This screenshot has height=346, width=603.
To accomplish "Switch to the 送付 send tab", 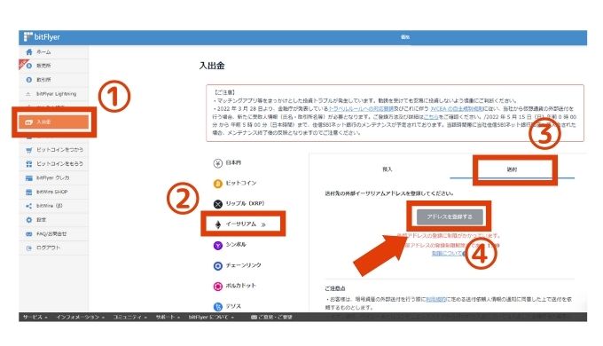I will pyautogui.click(x=513, y=169).
